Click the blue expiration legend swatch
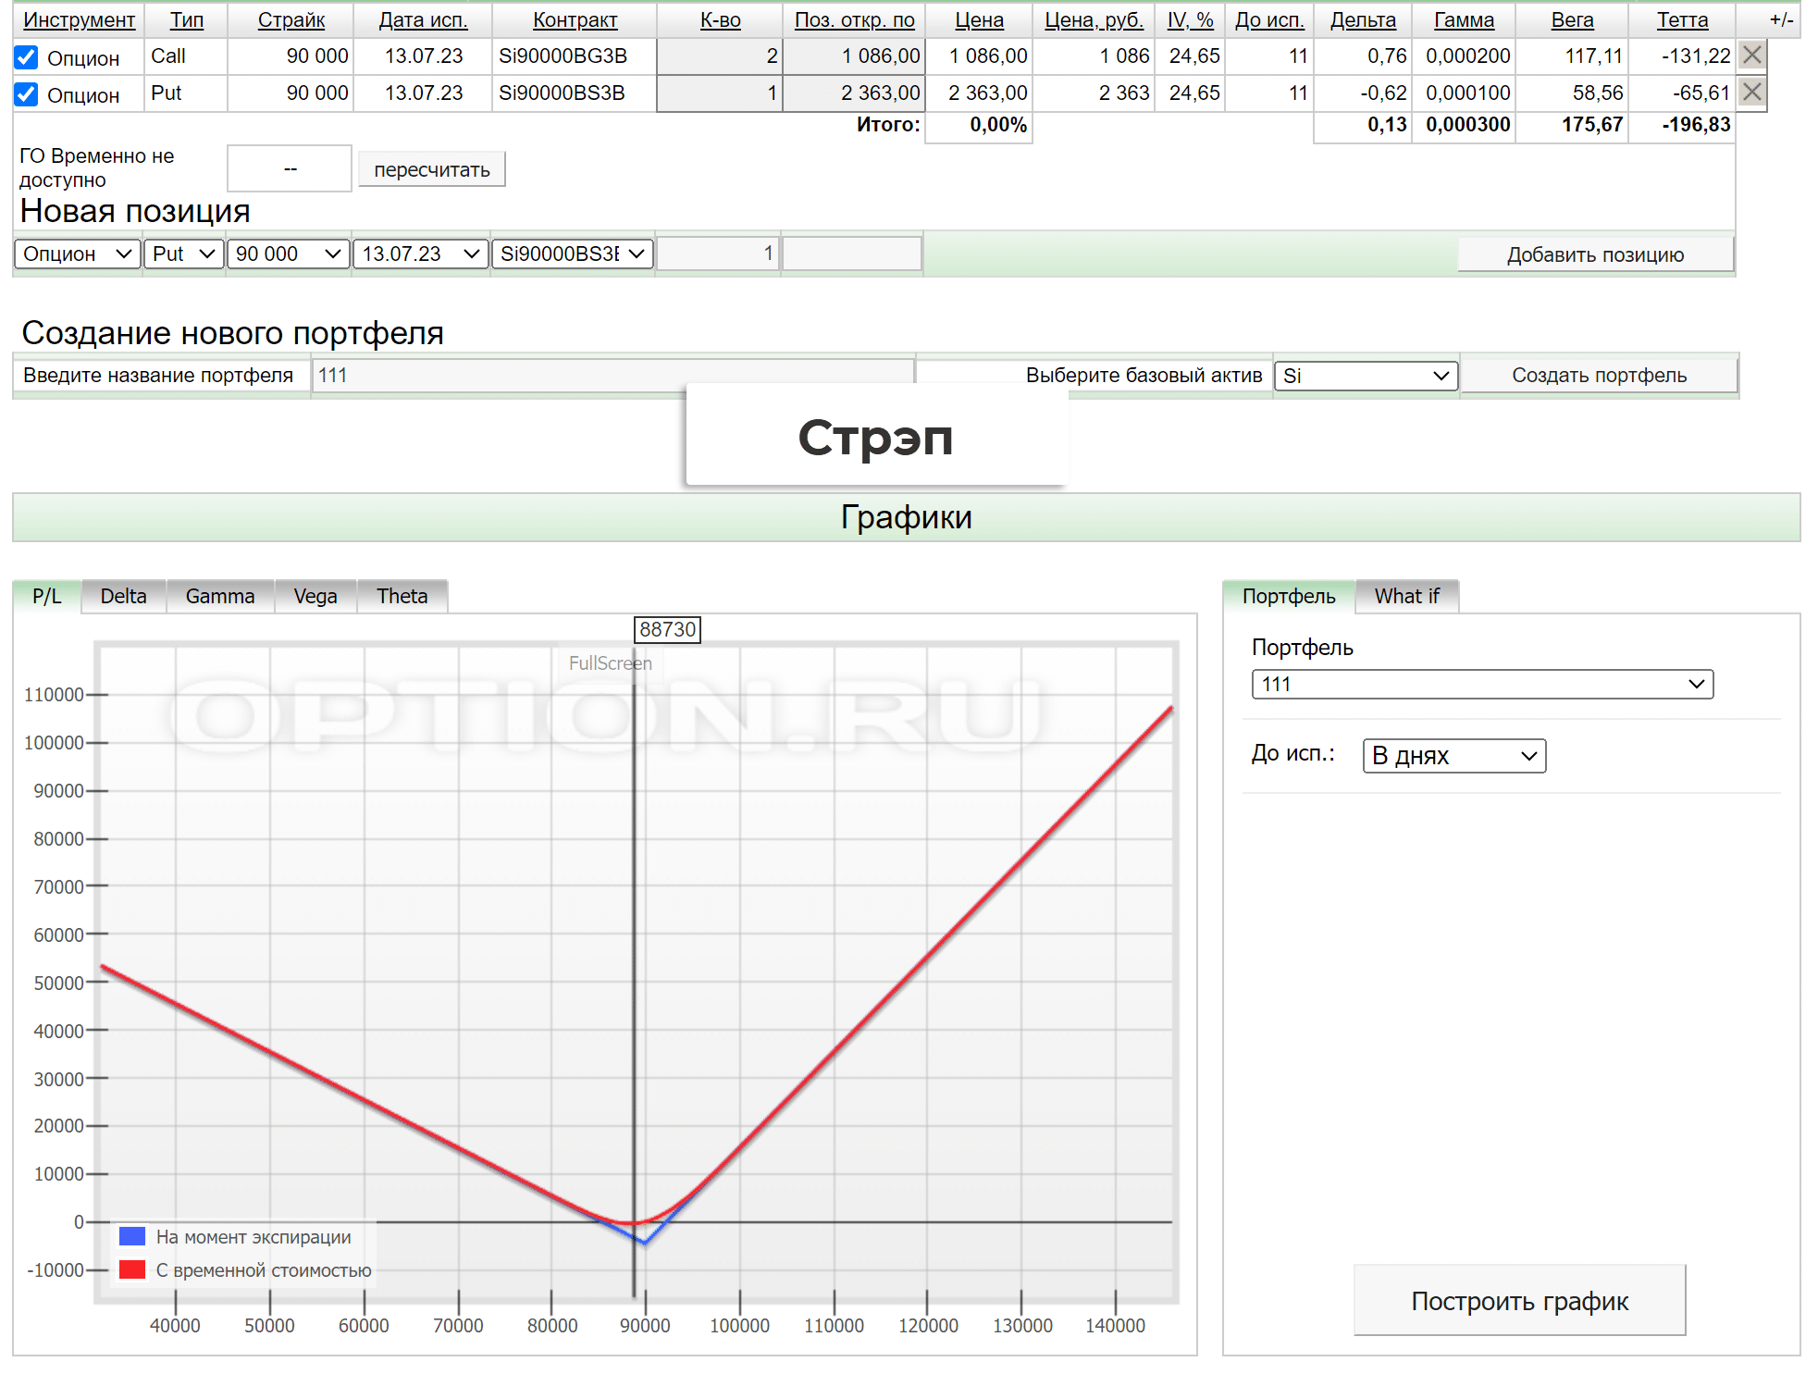The width and height of the screenshot is (1818, 1374). [132, 1237]
